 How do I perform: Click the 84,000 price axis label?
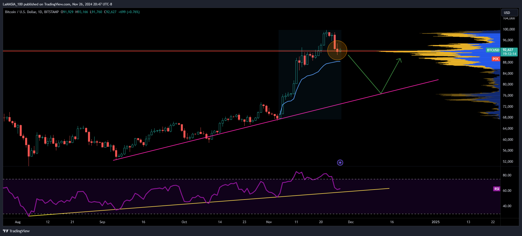(508, 74)
